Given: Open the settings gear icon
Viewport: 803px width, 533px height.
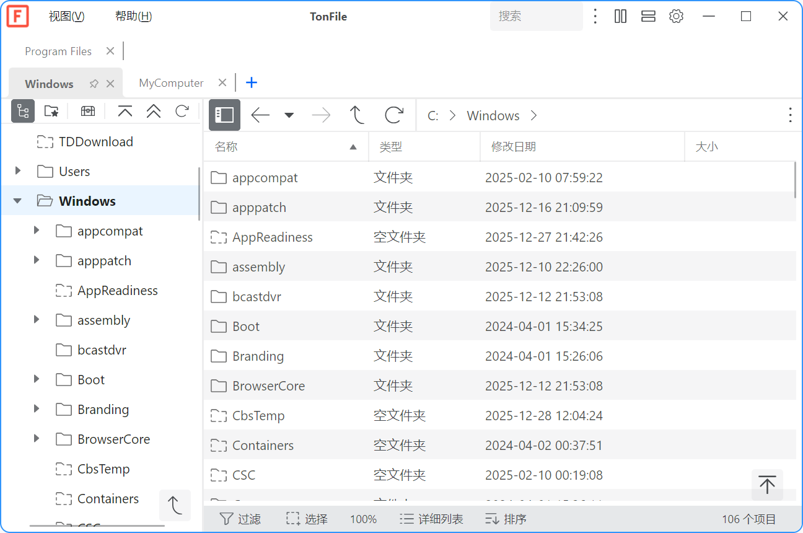Looking at the screenshot, I should (676, 16).
